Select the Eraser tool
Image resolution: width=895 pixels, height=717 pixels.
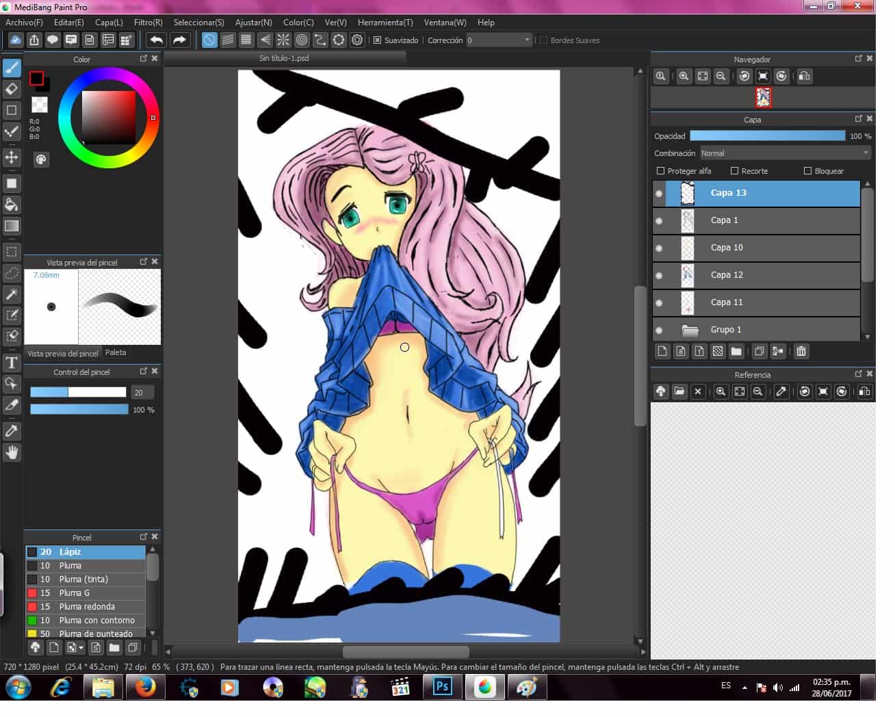[x=12, y=89]
